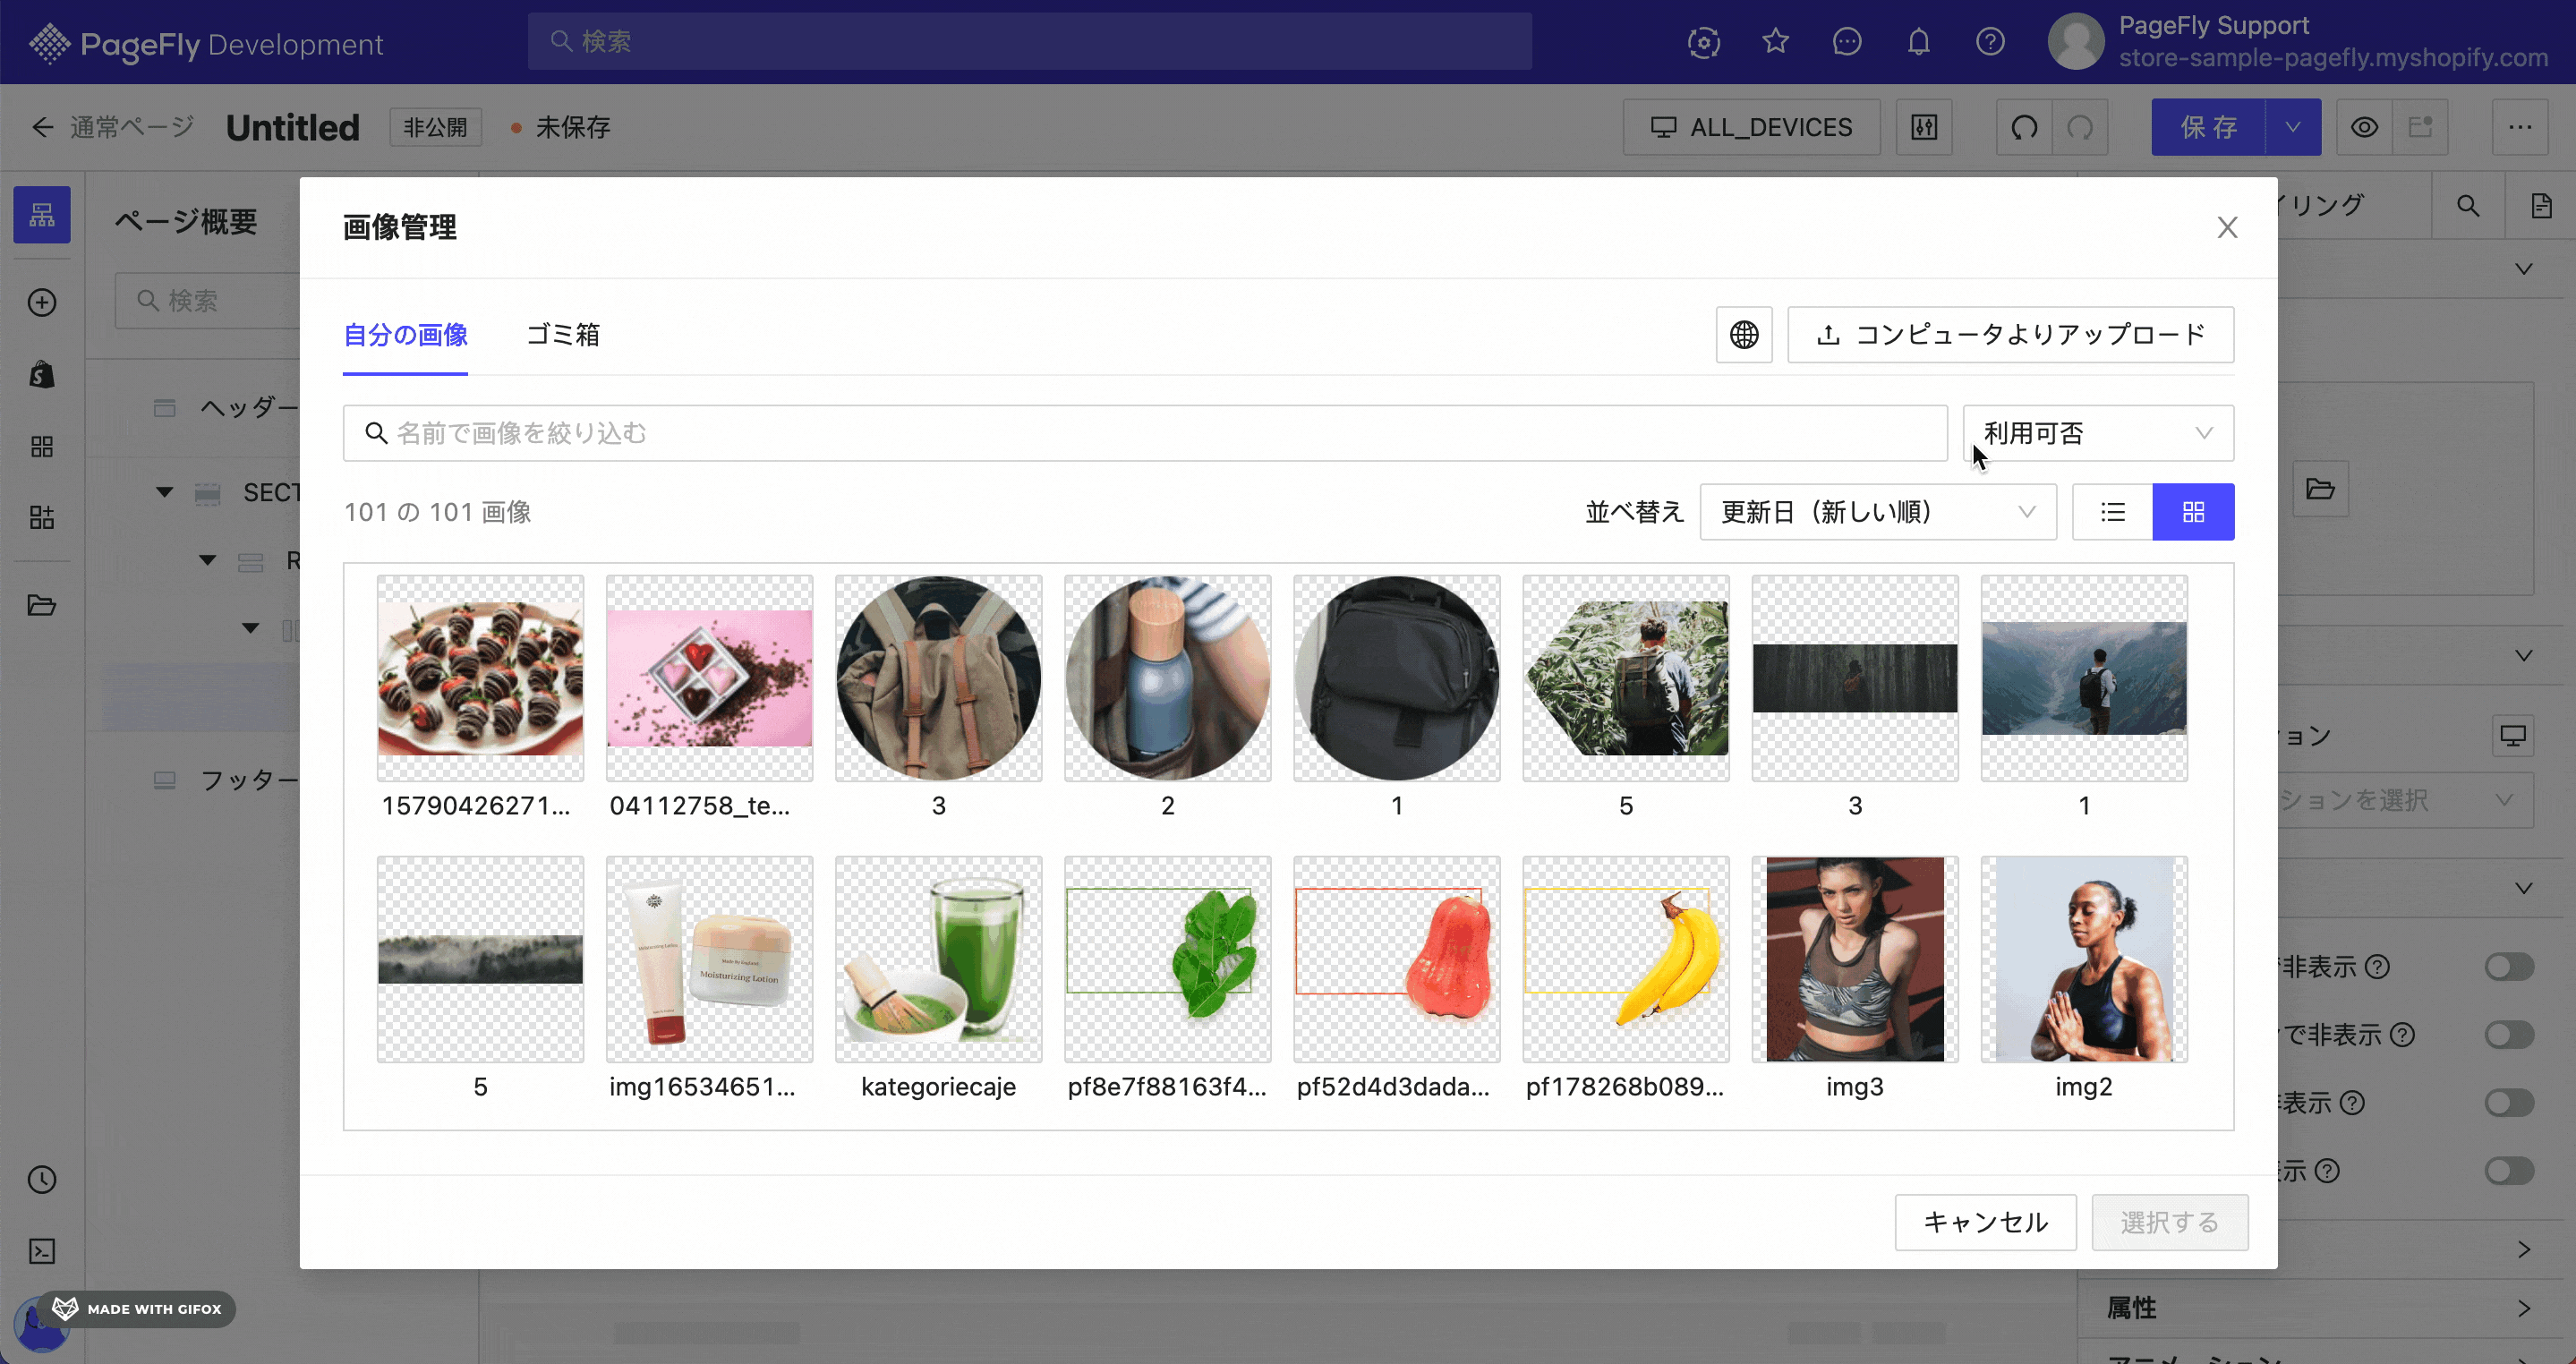Focus the top 検索 search bar
Screen dimensions: 2576x1364
(1029, 41)
